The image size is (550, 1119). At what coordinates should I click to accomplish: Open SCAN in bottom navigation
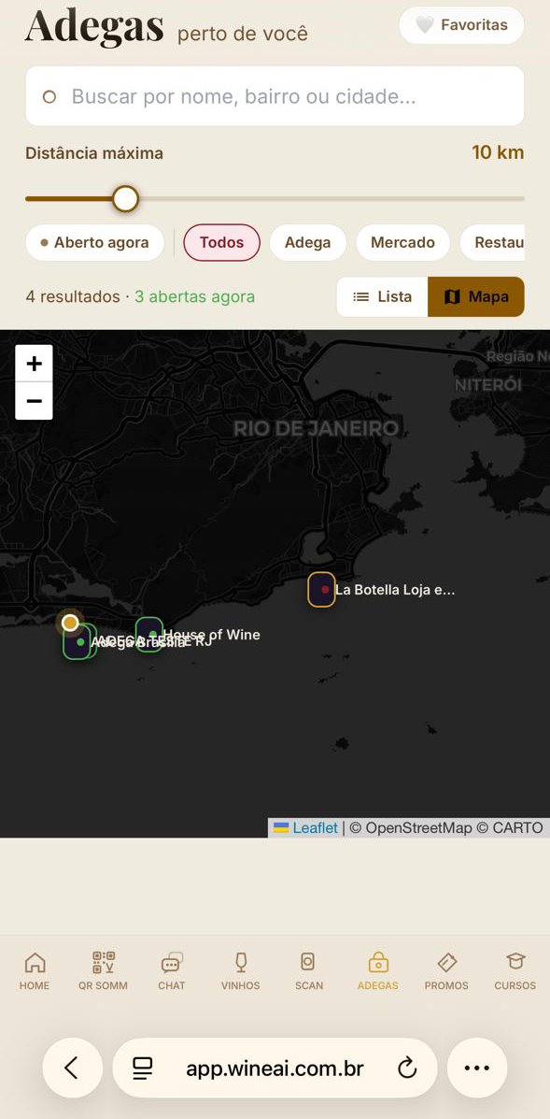(308, 971)
